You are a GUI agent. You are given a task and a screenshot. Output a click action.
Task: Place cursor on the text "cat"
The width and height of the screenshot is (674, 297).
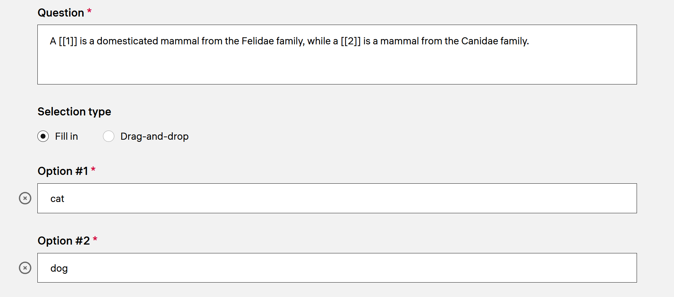57,199
